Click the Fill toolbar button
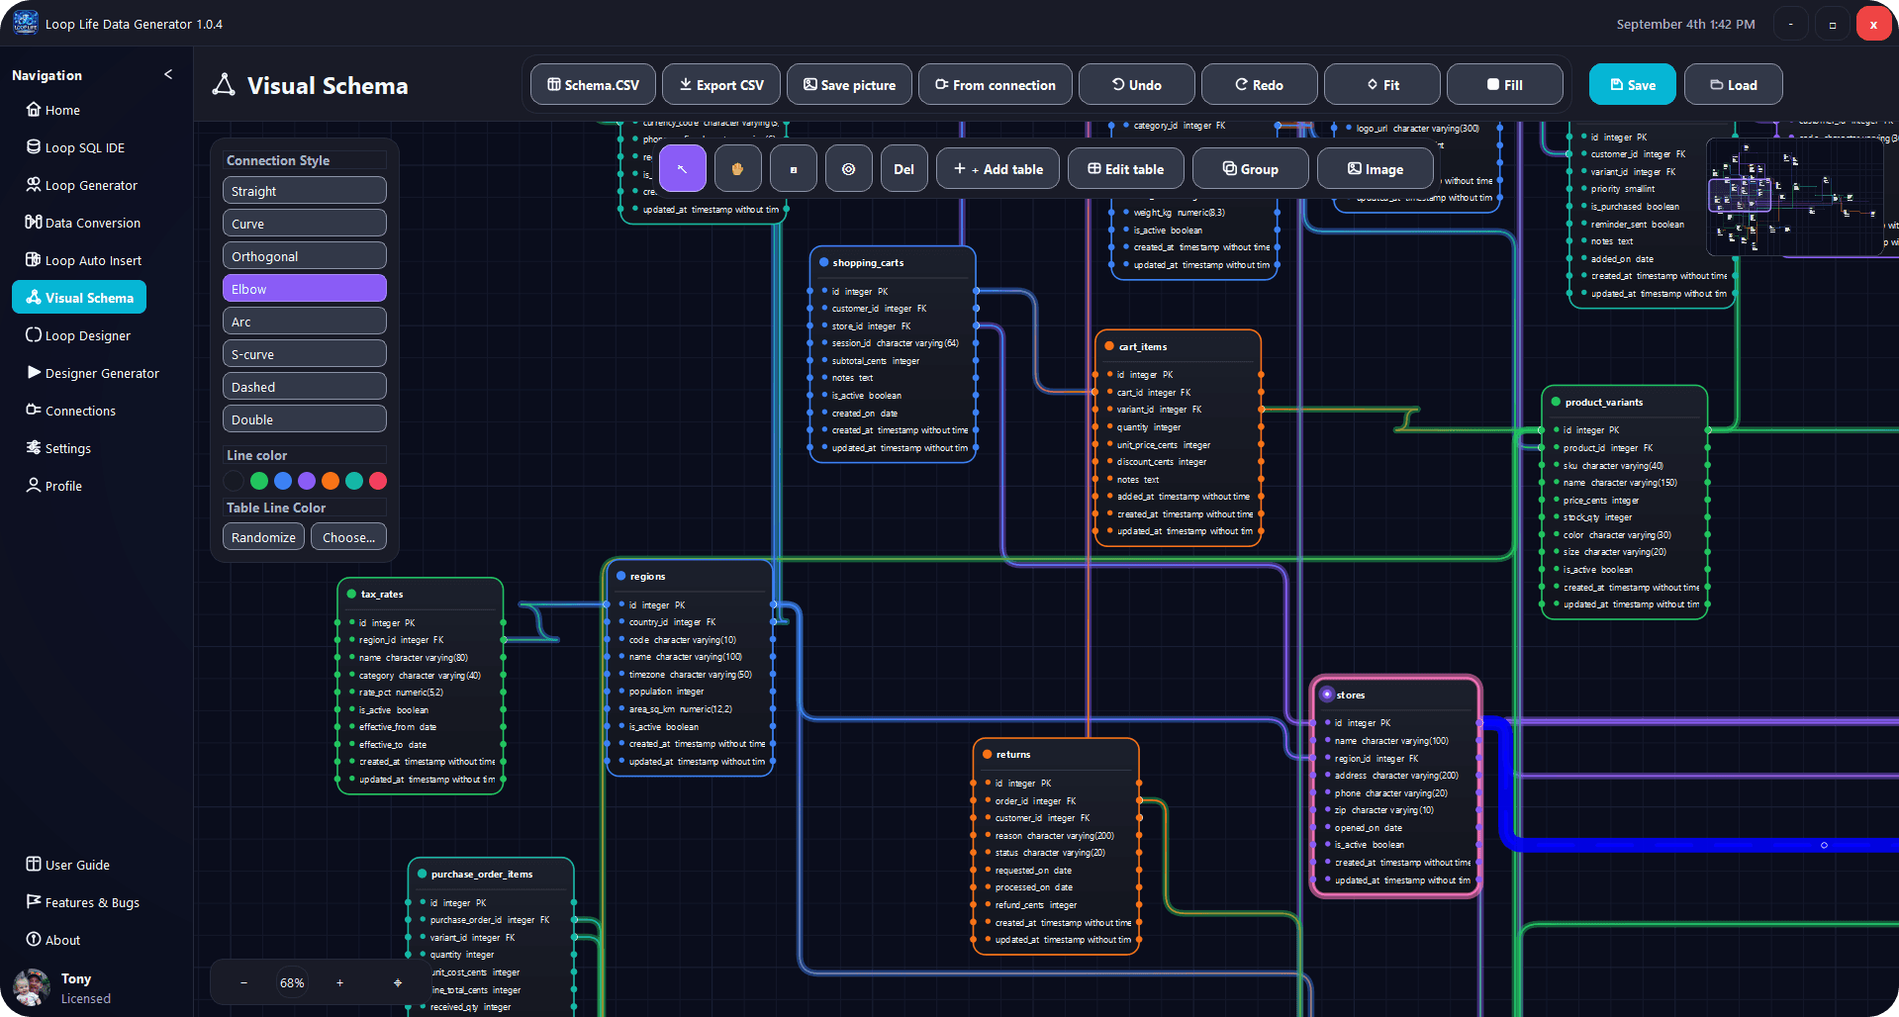This screenshot has width=1899, height=1017. tap(1504, 84)
